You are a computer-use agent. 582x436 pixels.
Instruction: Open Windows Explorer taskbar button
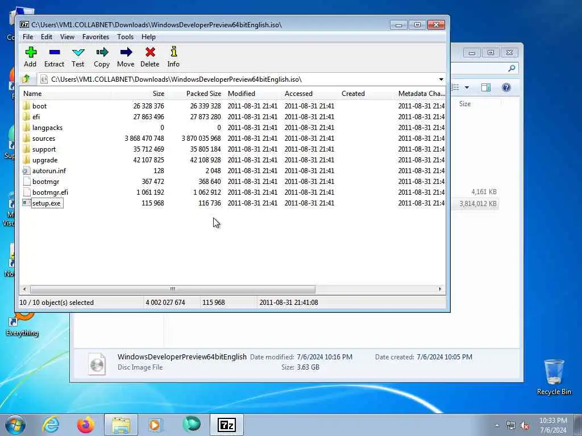[121, 425]
